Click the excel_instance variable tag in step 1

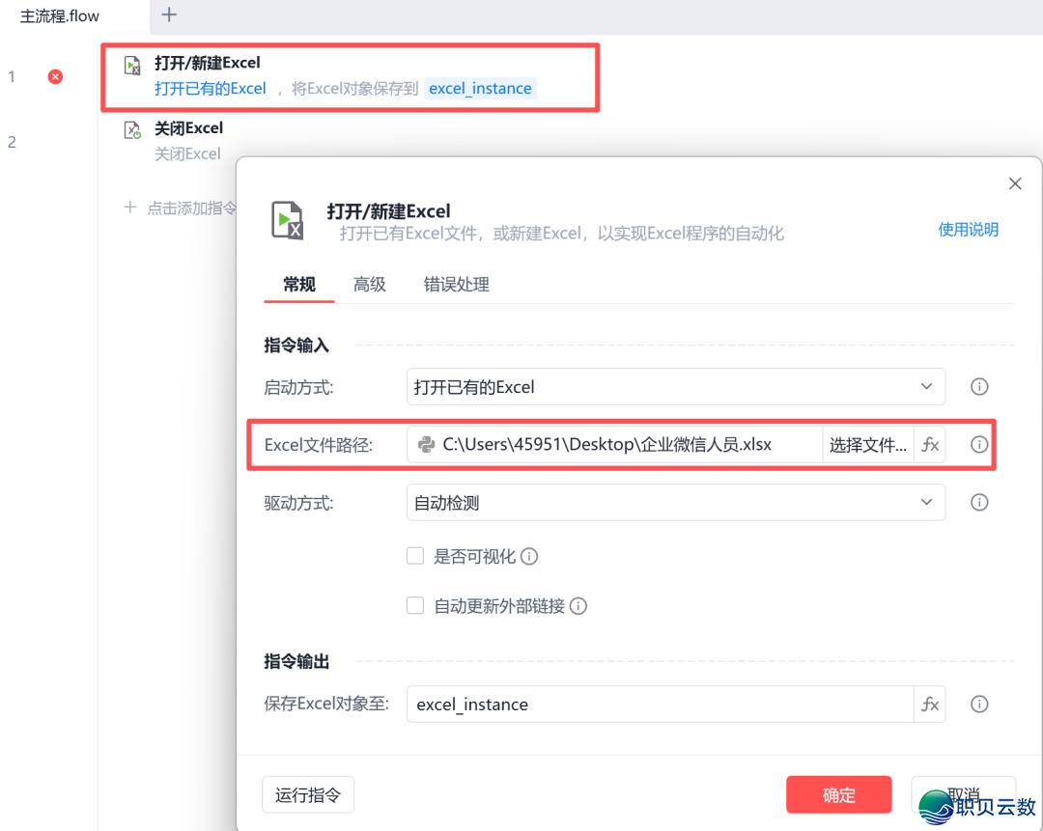click(x=480, y=88)
